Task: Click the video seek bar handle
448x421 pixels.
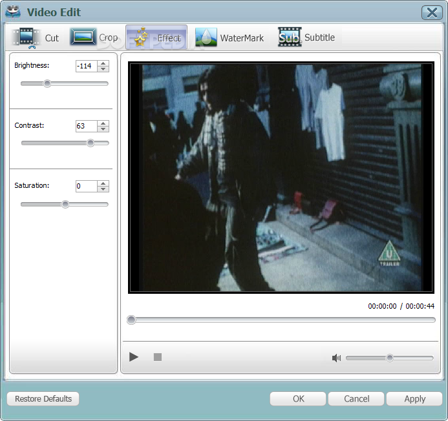Action: (x=131, y=320)
